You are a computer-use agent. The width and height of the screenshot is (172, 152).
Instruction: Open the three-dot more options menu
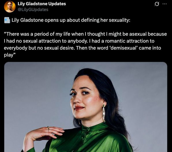(164, 4)
